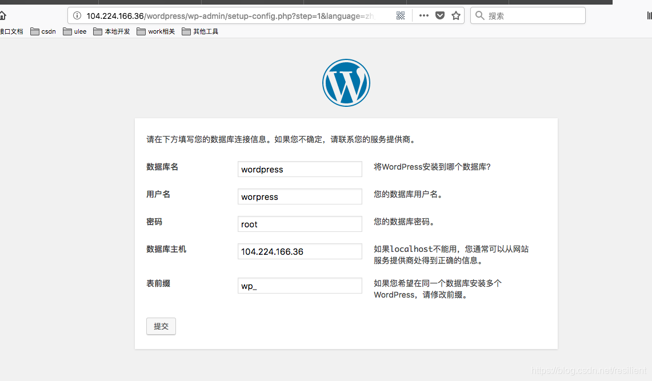Screen dimensions: 652x381
Task: Open the 本地开发 bookmarks folder
Action: point(112,31)
